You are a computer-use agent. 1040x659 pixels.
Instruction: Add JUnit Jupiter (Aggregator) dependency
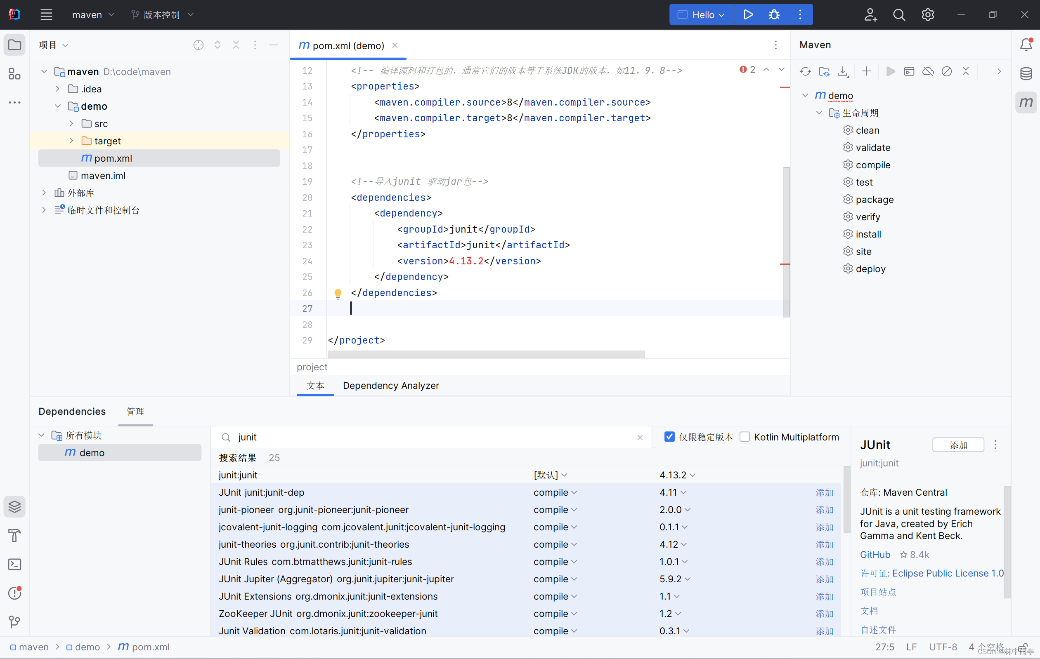click(x=824, y=579)
